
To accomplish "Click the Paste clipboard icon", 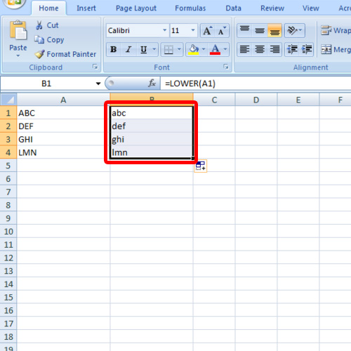I will click(x=18, y=30).
